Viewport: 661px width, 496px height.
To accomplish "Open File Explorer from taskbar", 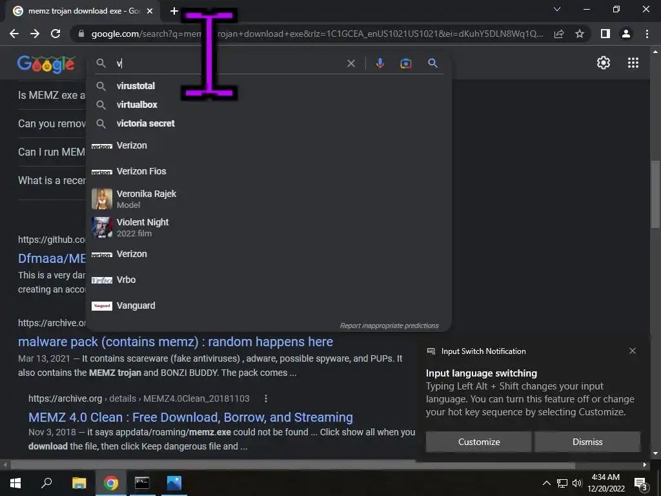I will [x=79, y=483].
